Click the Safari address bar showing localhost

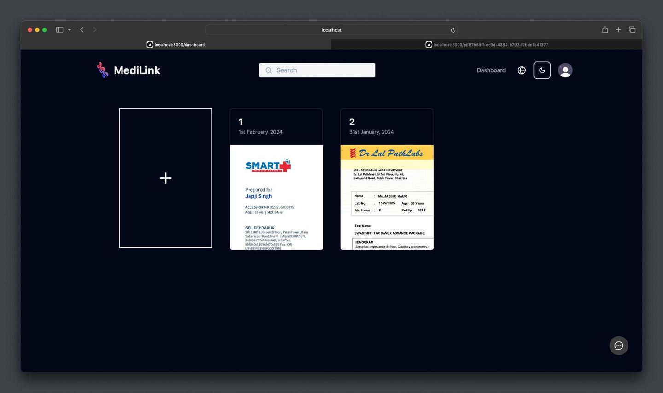click(x=331, y=30)
